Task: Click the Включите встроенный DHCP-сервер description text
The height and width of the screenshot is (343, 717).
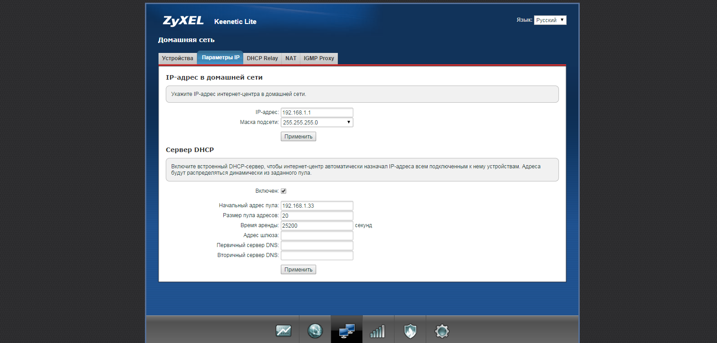Action: tap(356, 170)
